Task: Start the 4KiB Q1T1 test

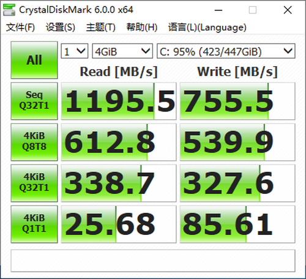Action: click(x=34, y=224)
